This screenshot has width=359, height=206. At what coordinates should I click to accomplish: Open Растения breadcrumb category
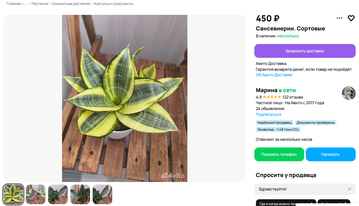point(40,4)
